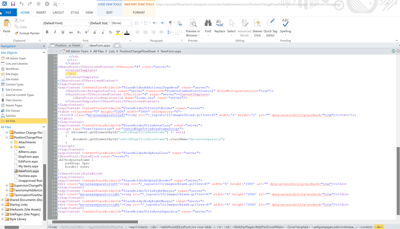This screenshot has width=400, height=229.
Task: Collapse the Site Objects section
Action: point(44,52)
